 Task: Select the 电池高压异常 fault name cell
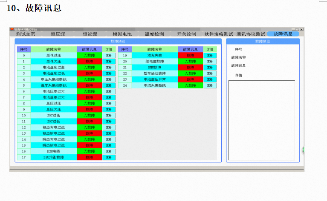tap(154, 79)
